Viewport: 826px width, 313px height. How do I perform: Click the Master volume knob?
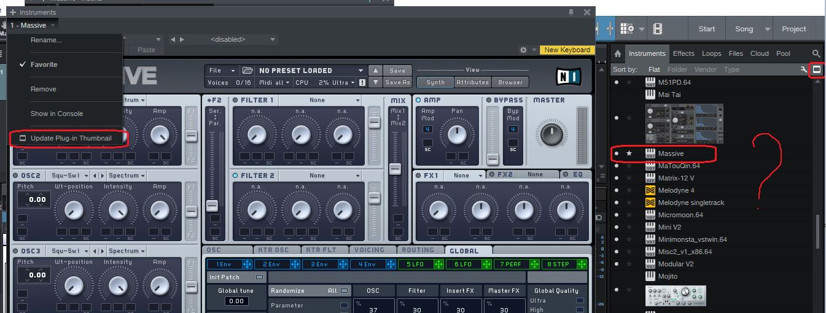(551, 135)
